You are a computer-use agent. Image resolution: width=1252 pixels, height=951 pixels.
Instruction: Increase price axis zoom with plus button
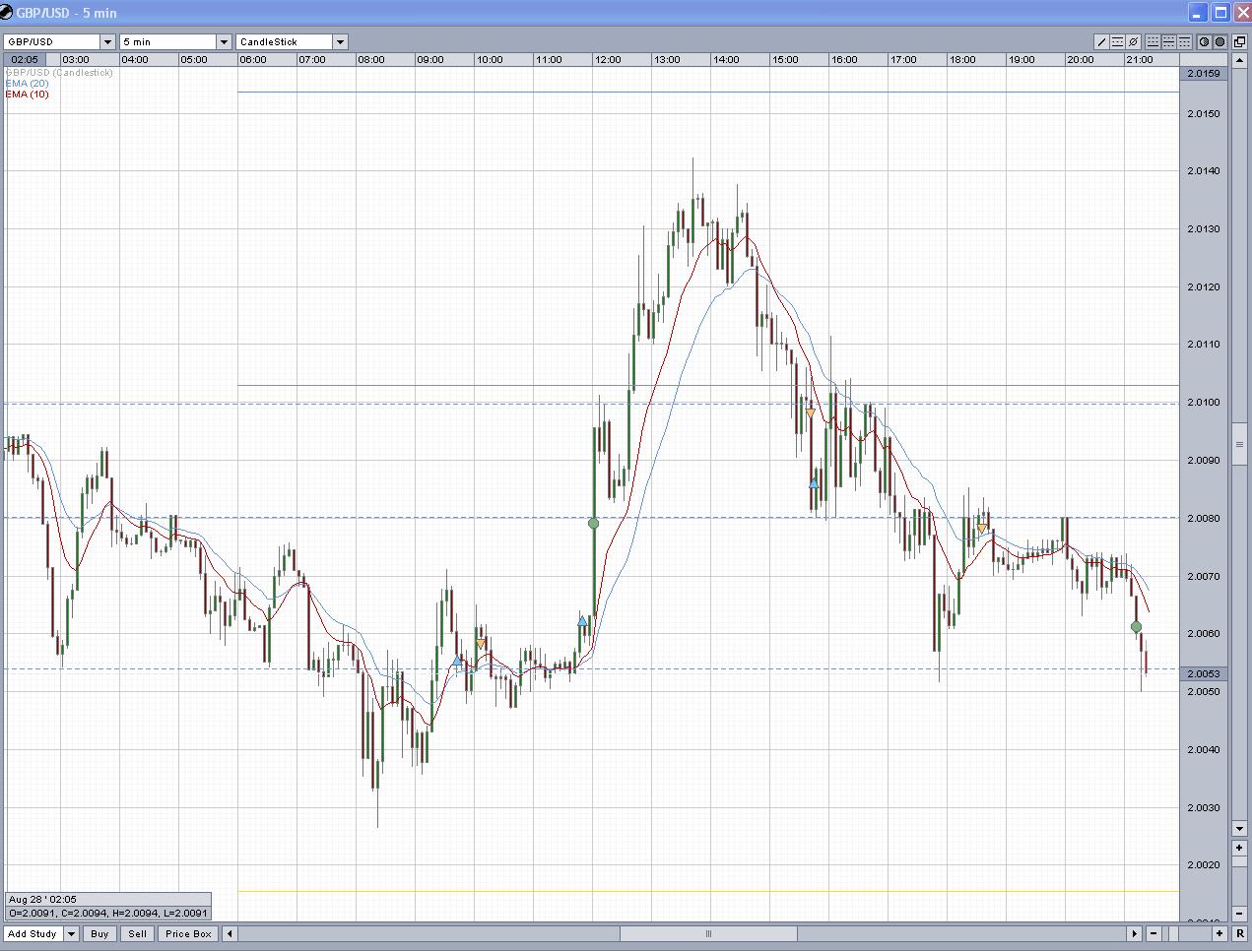click(1239, 847)
